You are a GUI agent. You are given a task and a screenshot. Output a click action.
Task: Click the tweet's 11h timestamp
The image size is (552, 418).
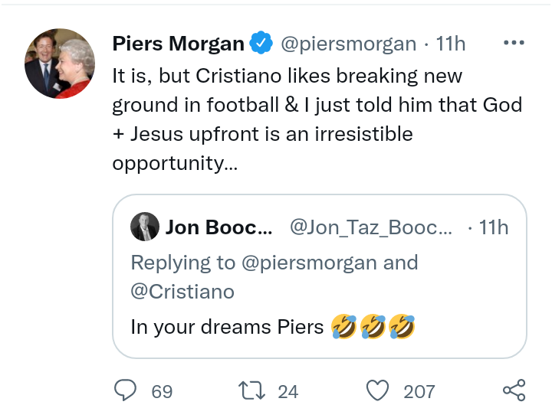[451, 44]
